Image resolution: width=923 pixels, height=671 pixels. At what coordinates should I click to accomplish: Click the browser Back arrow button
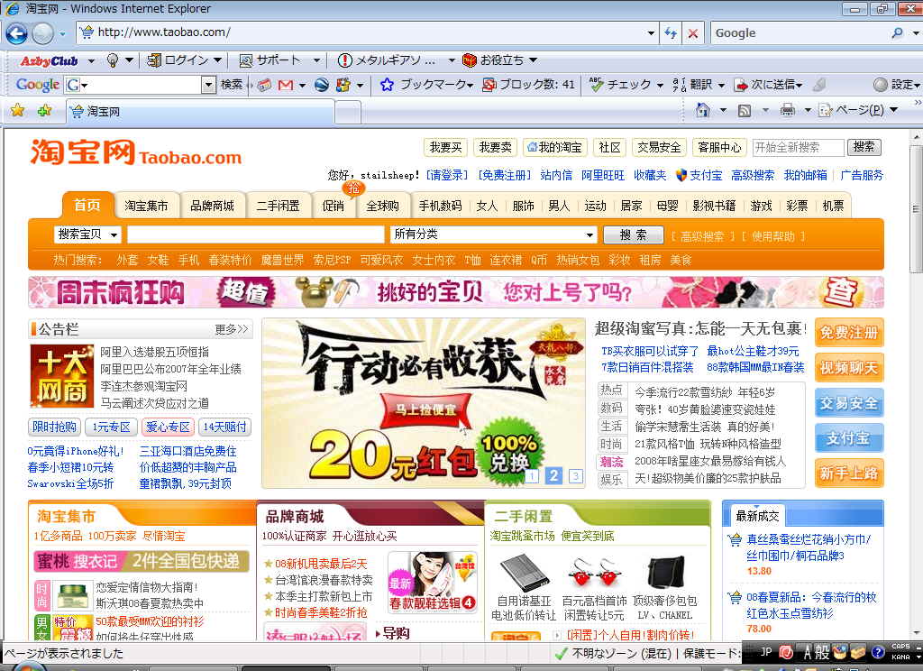coord(16,33)
